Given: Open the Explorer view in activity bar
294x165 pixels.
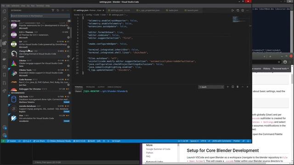Looking at the screenshot, I should pos(4,11).
